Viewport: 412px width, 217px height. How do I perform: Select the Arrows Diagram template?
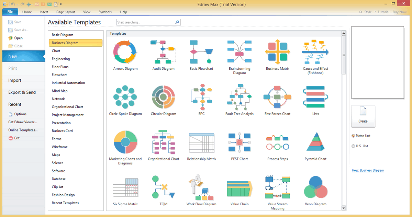click(x=125, y=55)
